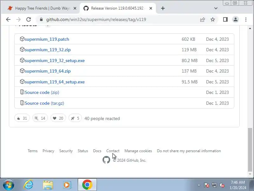Download supermium_119_64_setup.exe
This screenshot has width=254, height=191.
pos(55,82)
